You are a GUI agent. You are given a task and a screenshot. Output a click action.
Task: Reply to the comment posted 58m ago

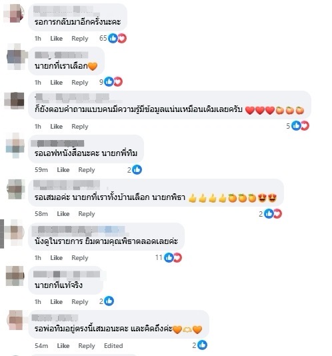(x=87, y=214)
